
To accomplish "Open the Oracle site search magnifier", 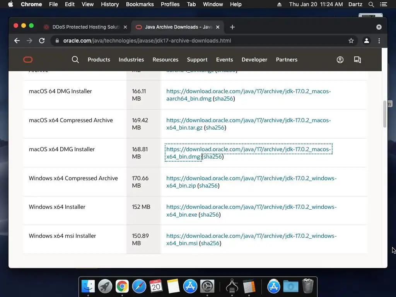I will (75, 60).
